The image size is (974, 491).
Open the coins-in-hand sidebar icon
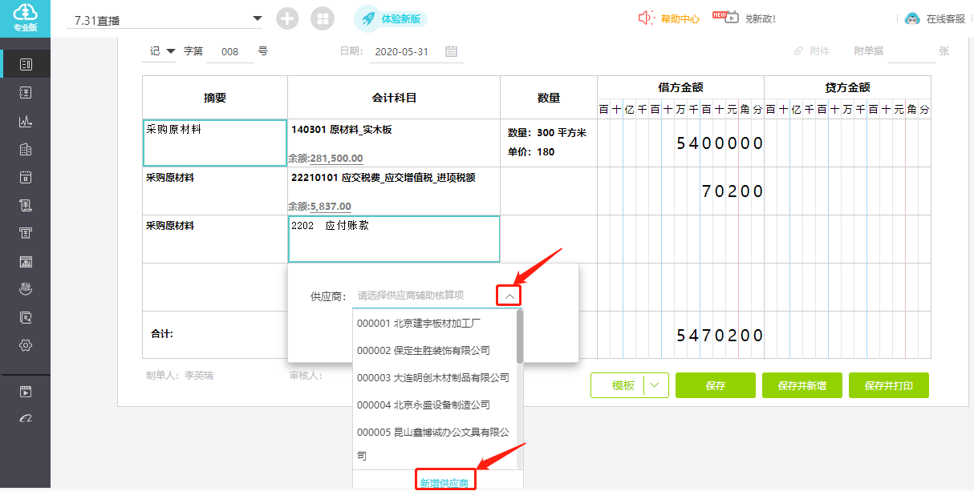pyautogui.click(x=25, y=289)
